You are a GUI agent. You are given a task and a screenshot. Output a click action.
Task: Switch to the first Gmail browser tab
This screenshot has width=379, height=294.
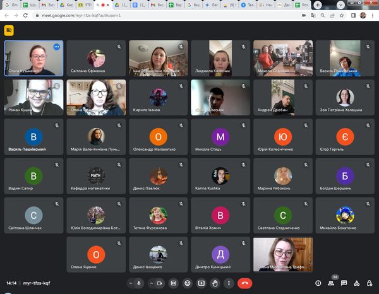(x=10, y=4)
